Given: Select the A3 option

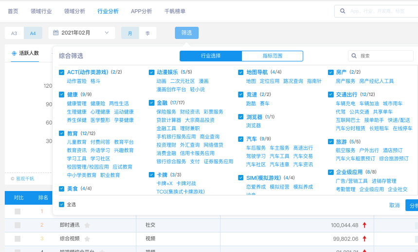Looking at the screenshot, I should [x=14, y=33].
